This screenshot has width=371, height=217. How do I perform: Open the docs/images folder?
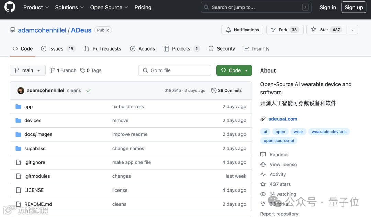[38, 134]
